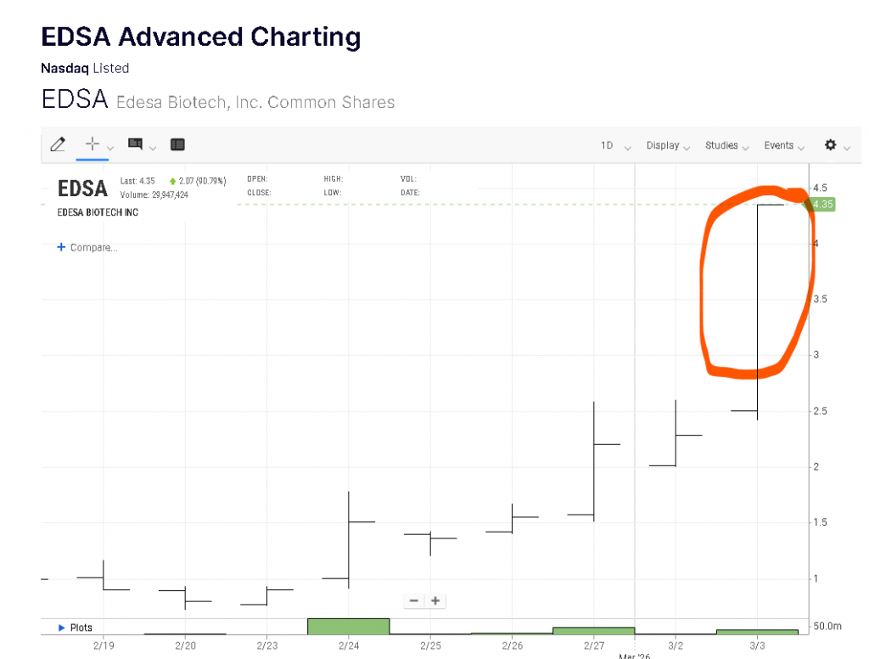Zoom out with the minus button
This screenshot has width=869, height=659.
tap(414, 600)
